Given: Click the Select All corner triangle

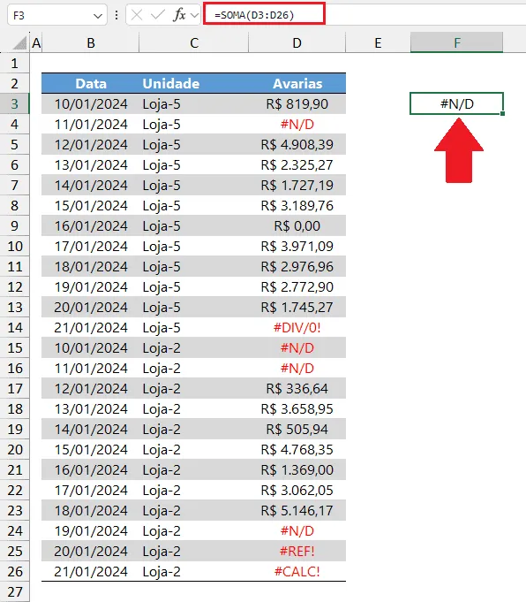Looking at the screenshot, I should coord(20,42).
